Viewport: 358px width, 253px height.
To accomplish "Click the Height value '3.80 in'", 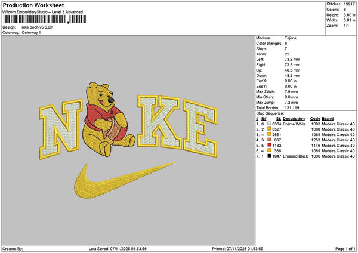I will click(349, 15).
